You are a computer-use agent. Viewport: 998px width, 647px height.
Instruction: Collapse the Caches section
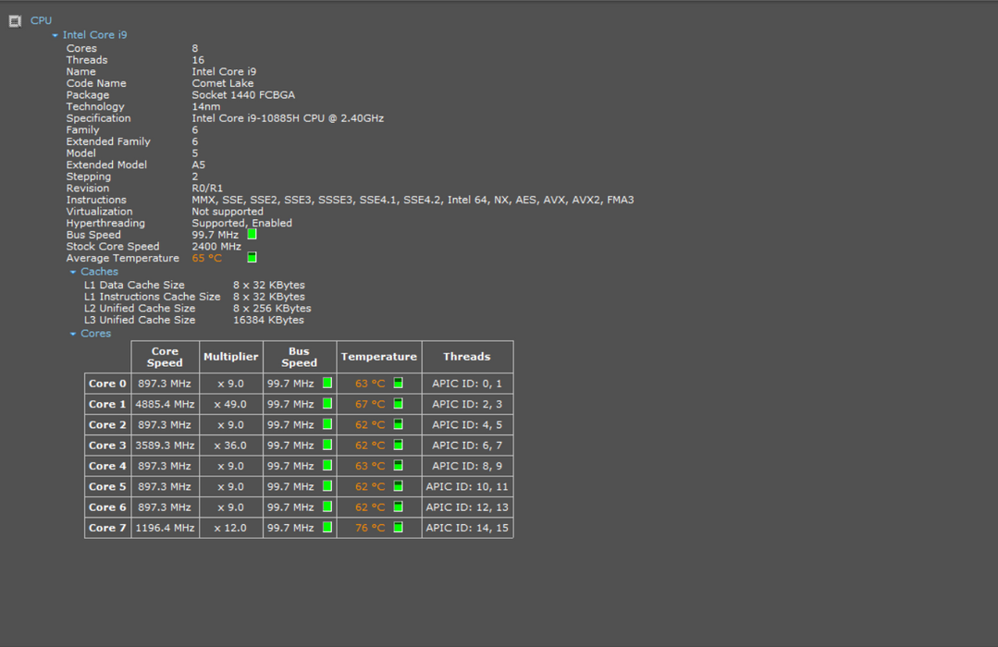point(73,273)
